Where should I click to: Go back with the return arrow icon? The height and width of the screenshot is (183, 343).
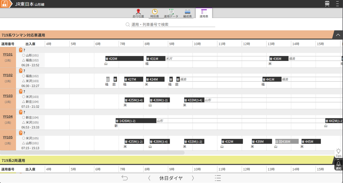tap(125, 178)
